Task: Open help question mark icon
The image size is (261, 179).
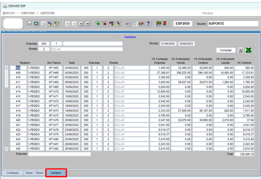Action: click(x=148, y=24)
